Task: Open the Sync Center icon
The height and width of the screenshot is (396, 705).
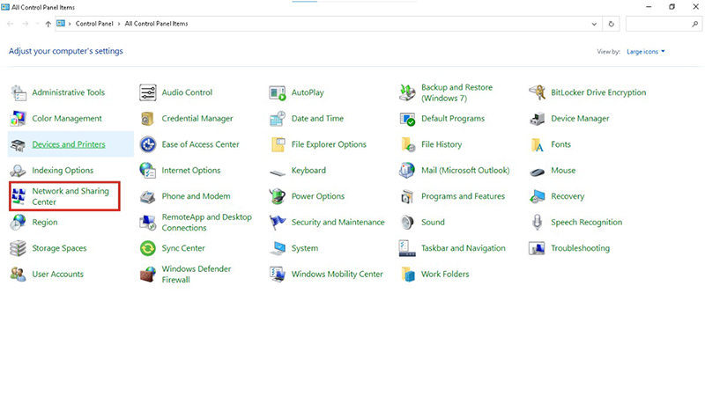Action: 147,248
